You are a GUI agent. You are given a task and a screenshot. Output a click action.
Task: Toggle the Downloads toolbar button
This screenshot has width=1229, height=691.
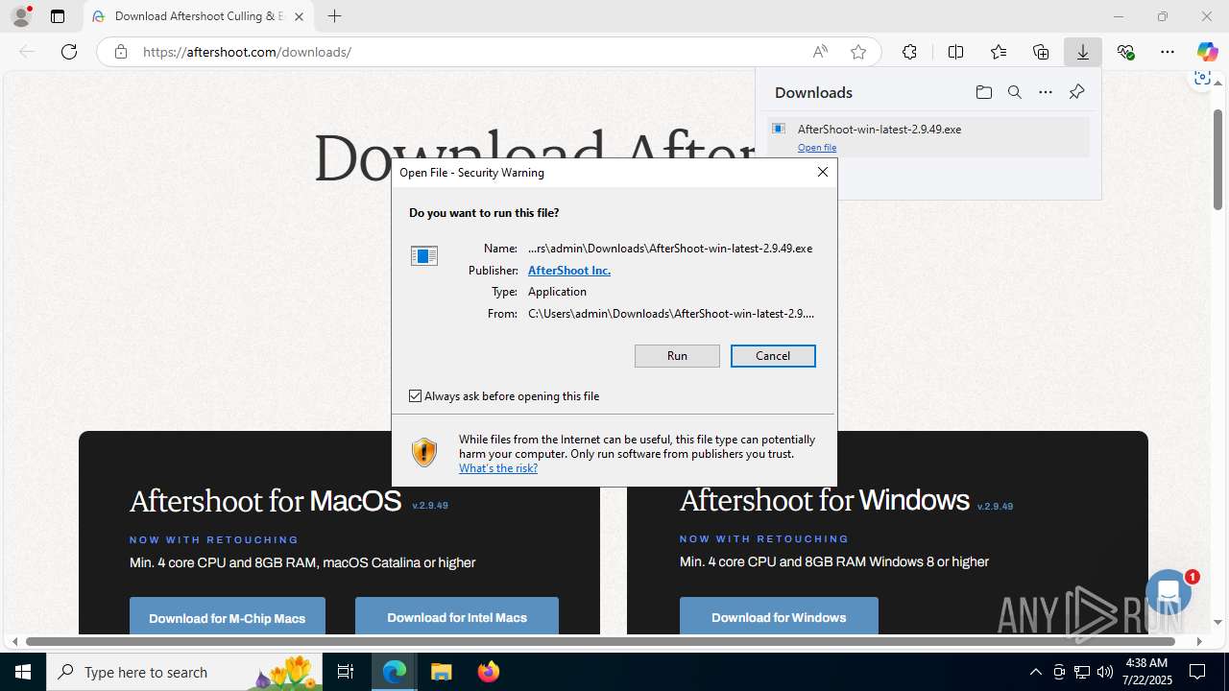[x=1083, y=52]
